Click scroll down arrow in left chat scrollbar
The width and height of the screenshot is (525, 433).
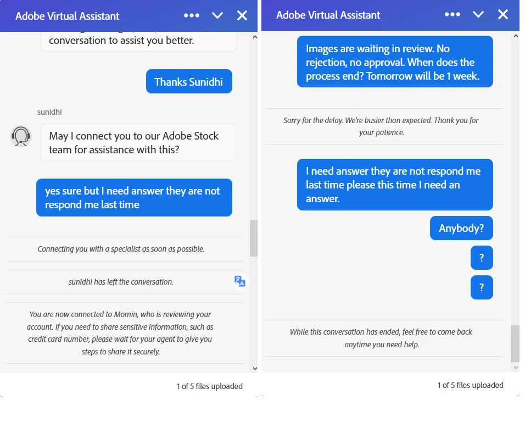[255, 369]
